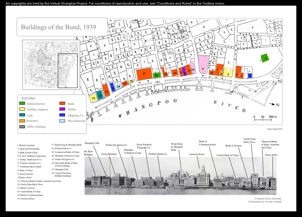The height and width of the screenshot is (217, 302).
Task: Click the 'Buildings of the Bund, 1939' title
Action: [58, 27]
